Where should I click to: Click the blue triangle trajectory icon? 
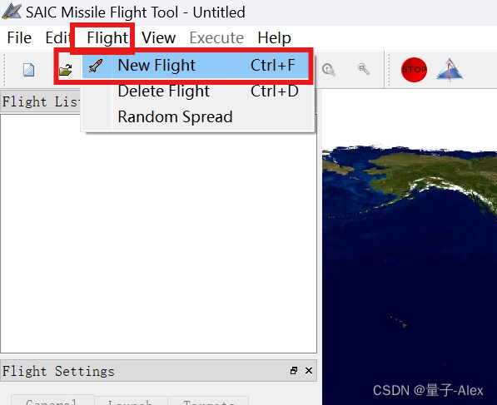(450, 70)
